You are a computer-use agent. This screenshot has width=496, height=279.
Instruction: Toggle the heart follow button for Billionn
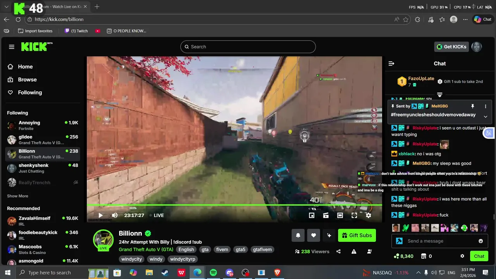pos(313,235)
